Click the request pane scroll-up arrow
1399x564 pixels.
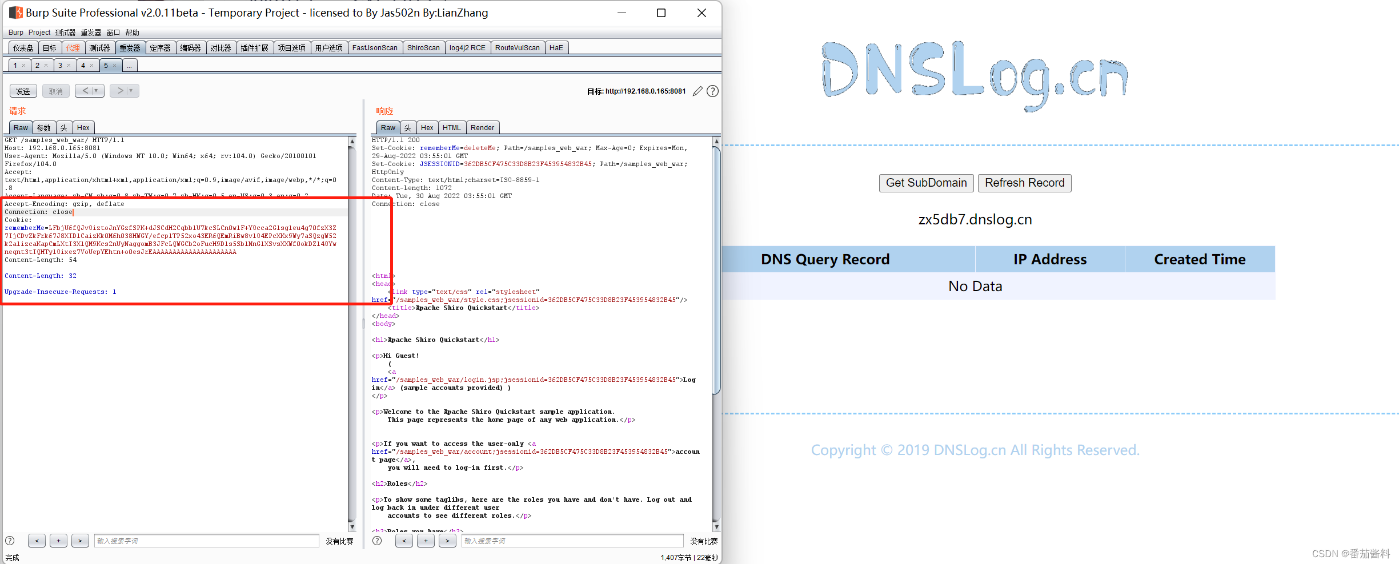352,141
